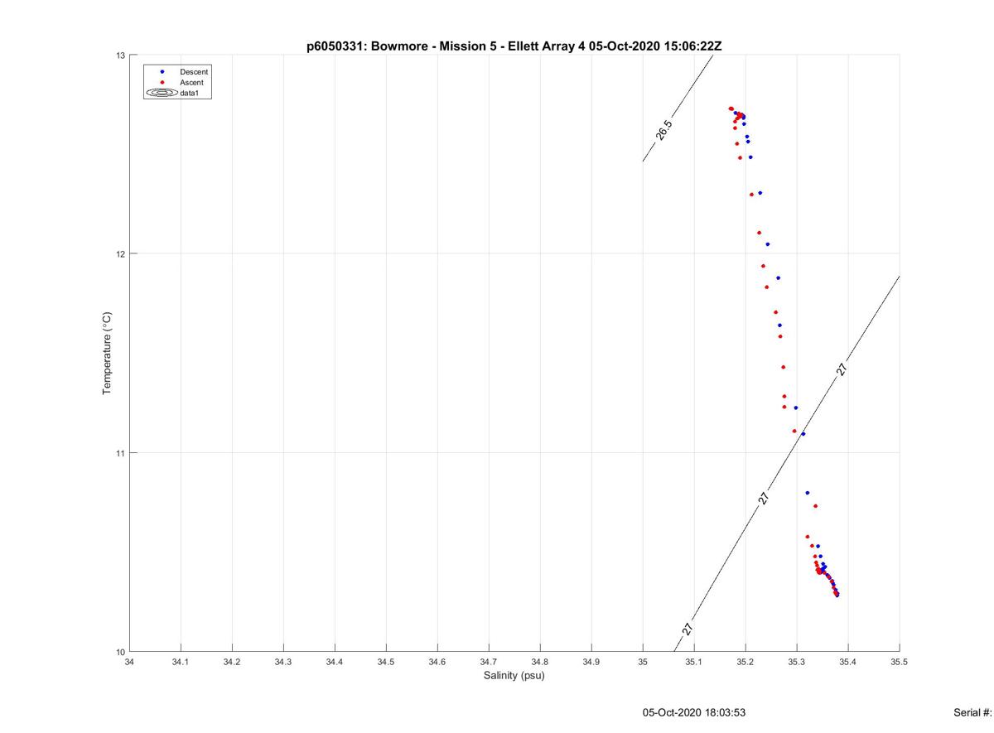
Task: Select the 'Ascent' legend label
Action: 191,83
